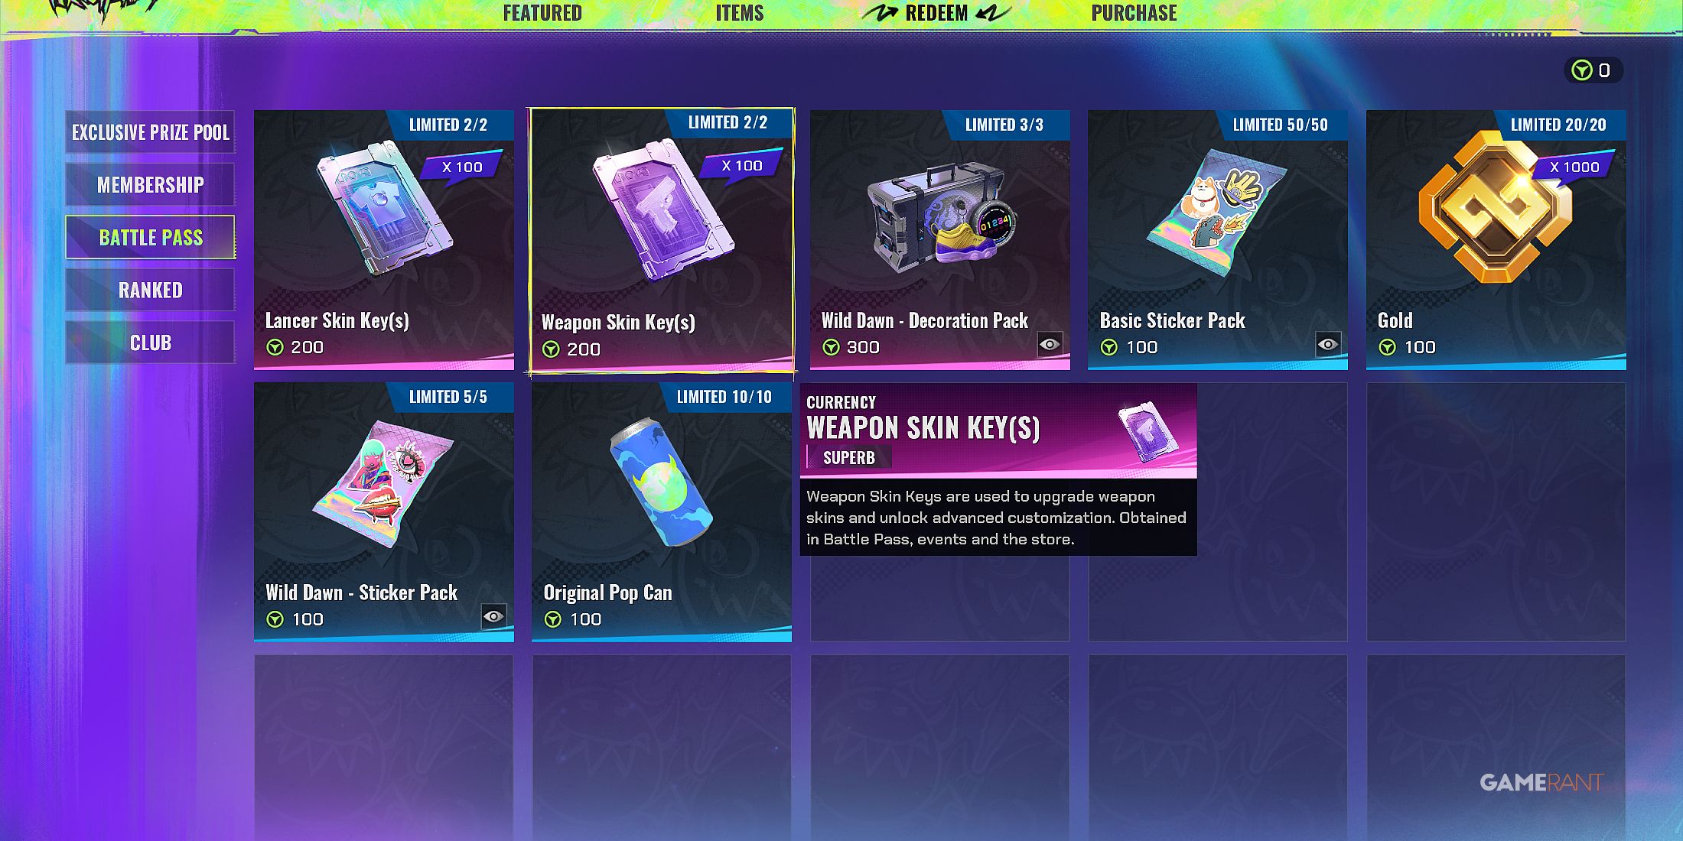Switch to the Featured tab

[542, 13]
